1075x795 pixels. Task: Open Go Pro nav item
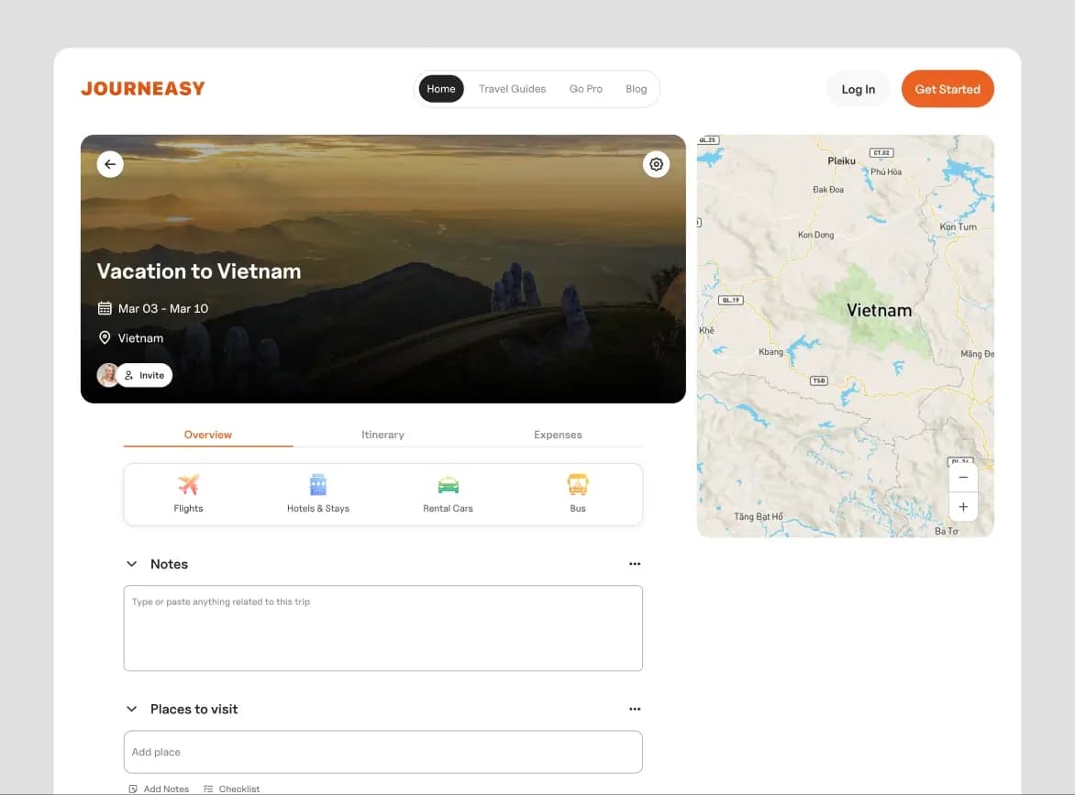pos(585,89)
